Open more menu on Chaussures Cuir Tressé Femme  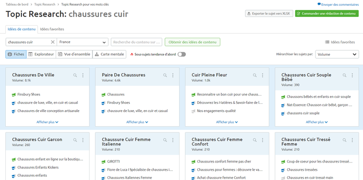(352, 140)
